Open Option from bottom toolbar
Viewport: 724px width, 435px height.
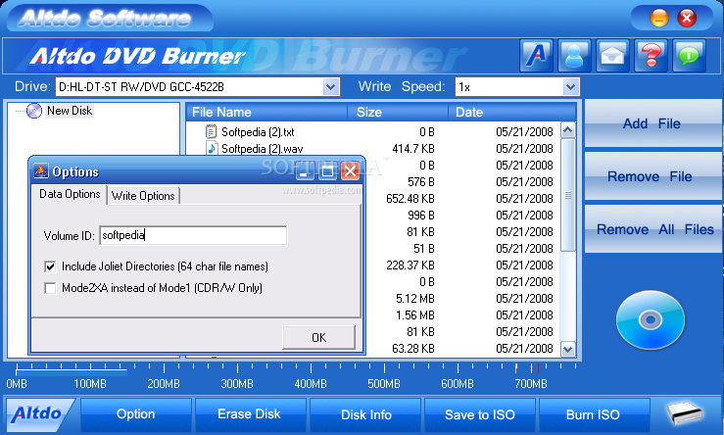pos(136,413)
